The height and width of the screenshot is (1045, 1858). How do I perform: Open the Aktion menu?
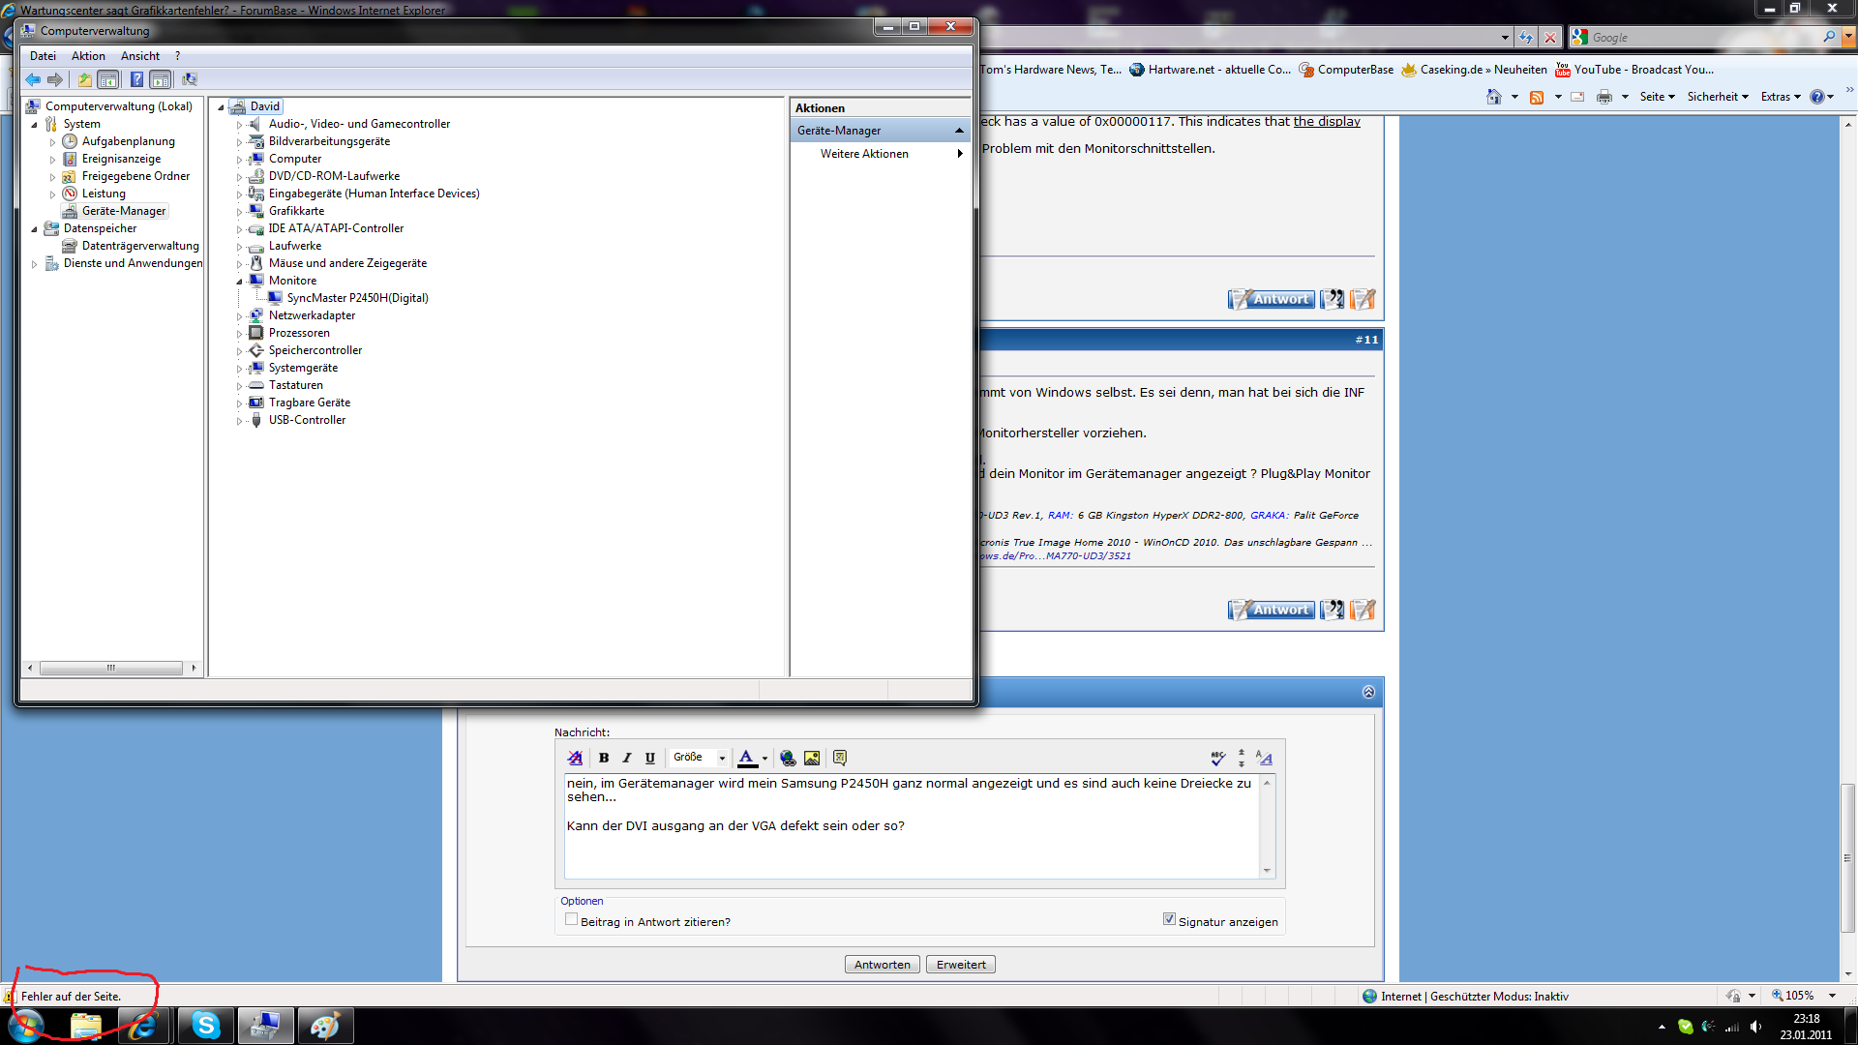point(88,56)
